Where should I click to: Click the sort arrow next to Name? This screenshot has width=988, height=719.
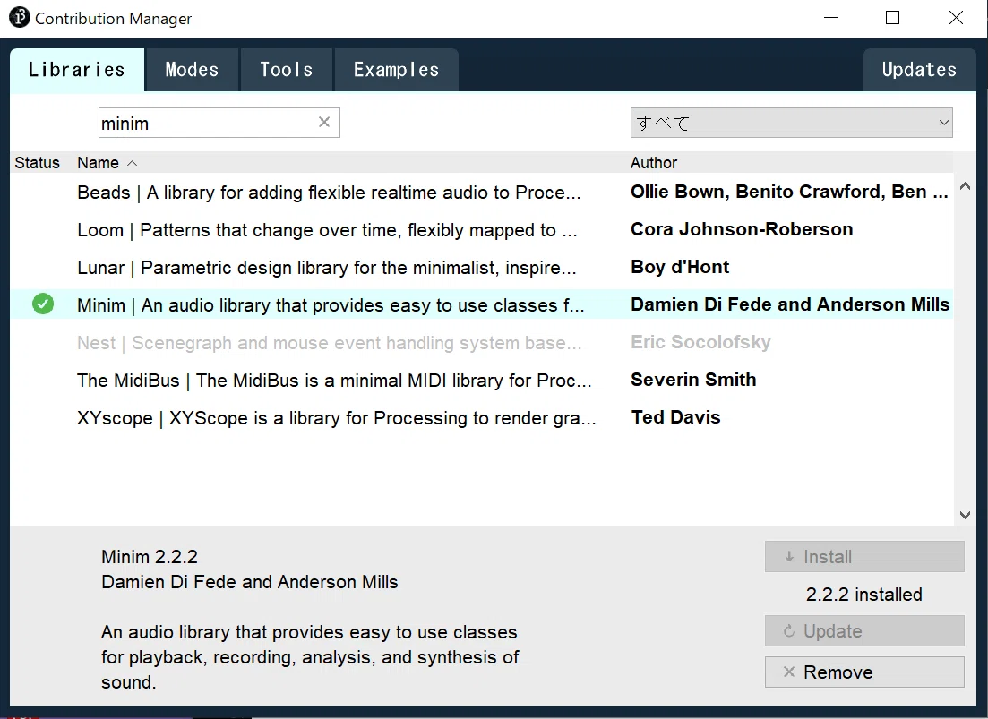click(132, 163)
